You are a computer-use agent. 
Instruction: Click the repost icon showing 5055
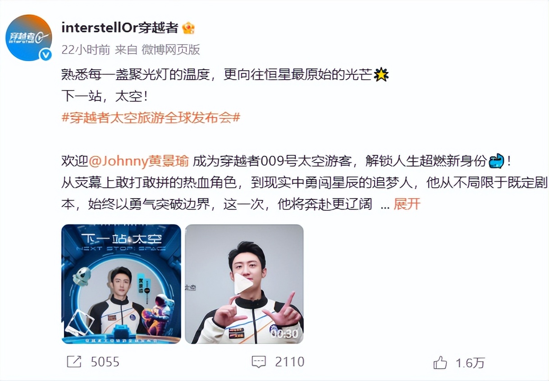(74, 362)
